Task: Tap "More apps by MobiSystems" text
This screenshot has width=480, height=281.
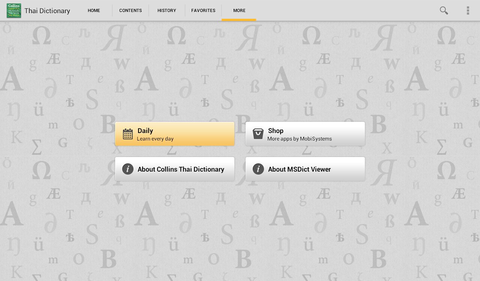Action: point(300,139)
